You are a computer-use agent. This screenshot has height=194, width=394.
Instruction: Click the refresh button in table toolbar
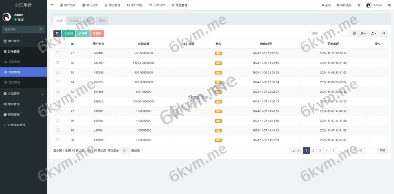57,33
